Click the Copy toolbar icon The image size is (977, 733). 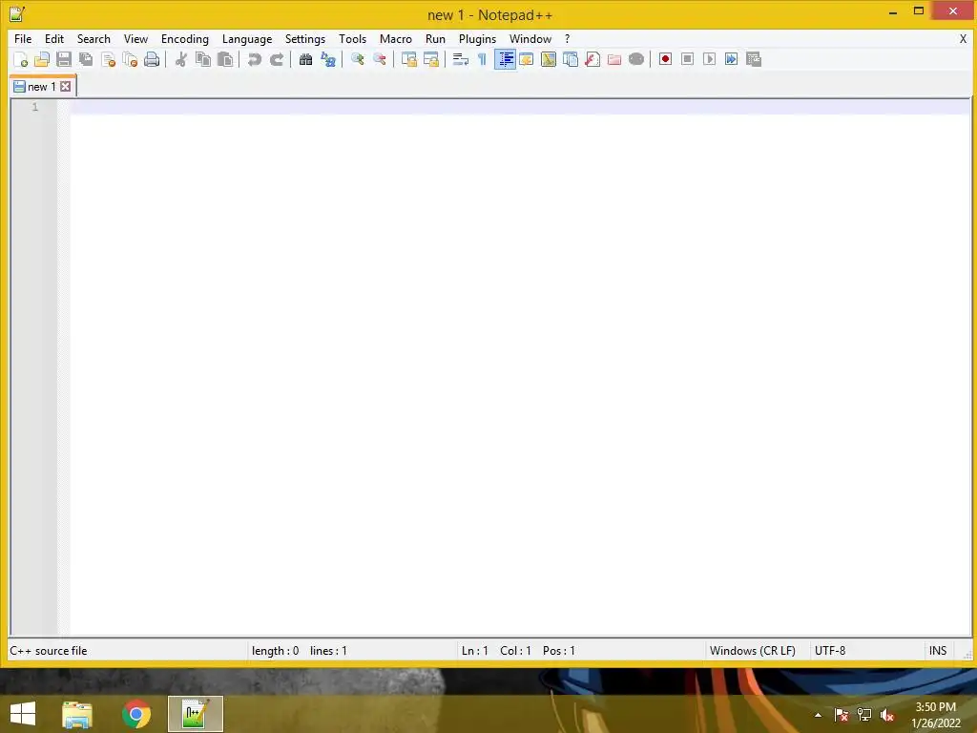(203, 59)
